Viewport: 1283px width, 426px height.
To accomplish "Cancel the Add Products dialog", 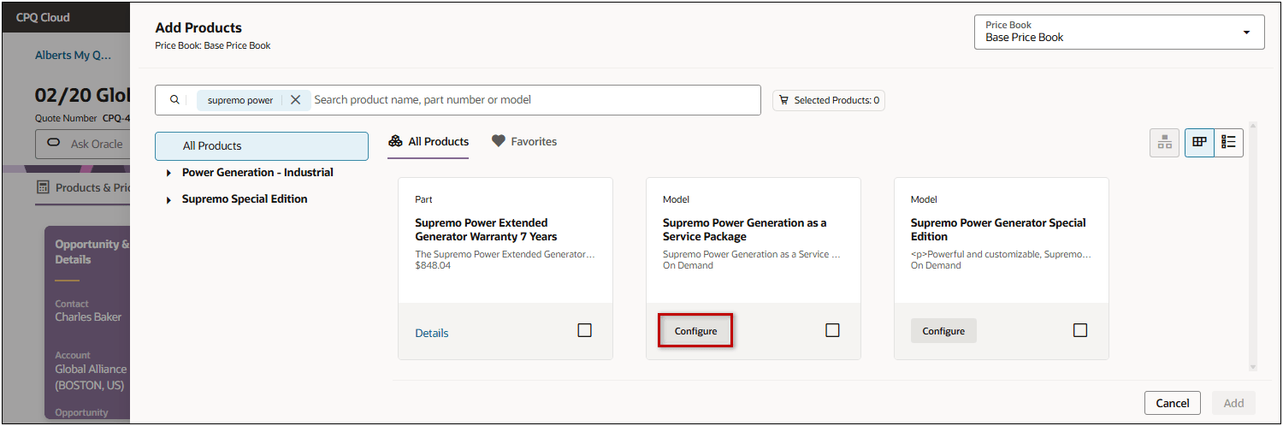I will [x=1172, y=403].
